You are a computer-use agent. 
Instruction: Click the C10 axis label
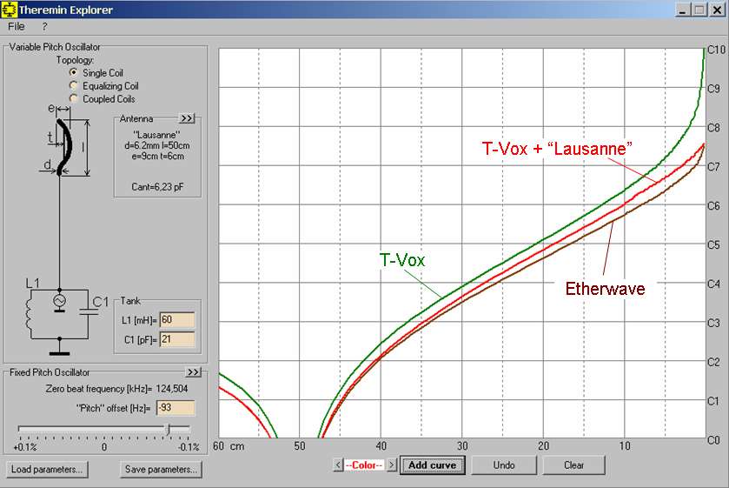[717, 50]
